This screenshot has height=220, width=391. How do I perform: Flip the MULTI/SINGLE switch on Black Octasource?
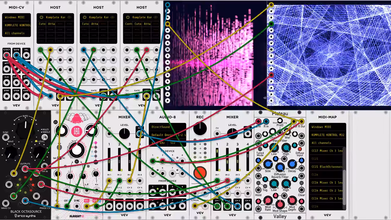45,137
